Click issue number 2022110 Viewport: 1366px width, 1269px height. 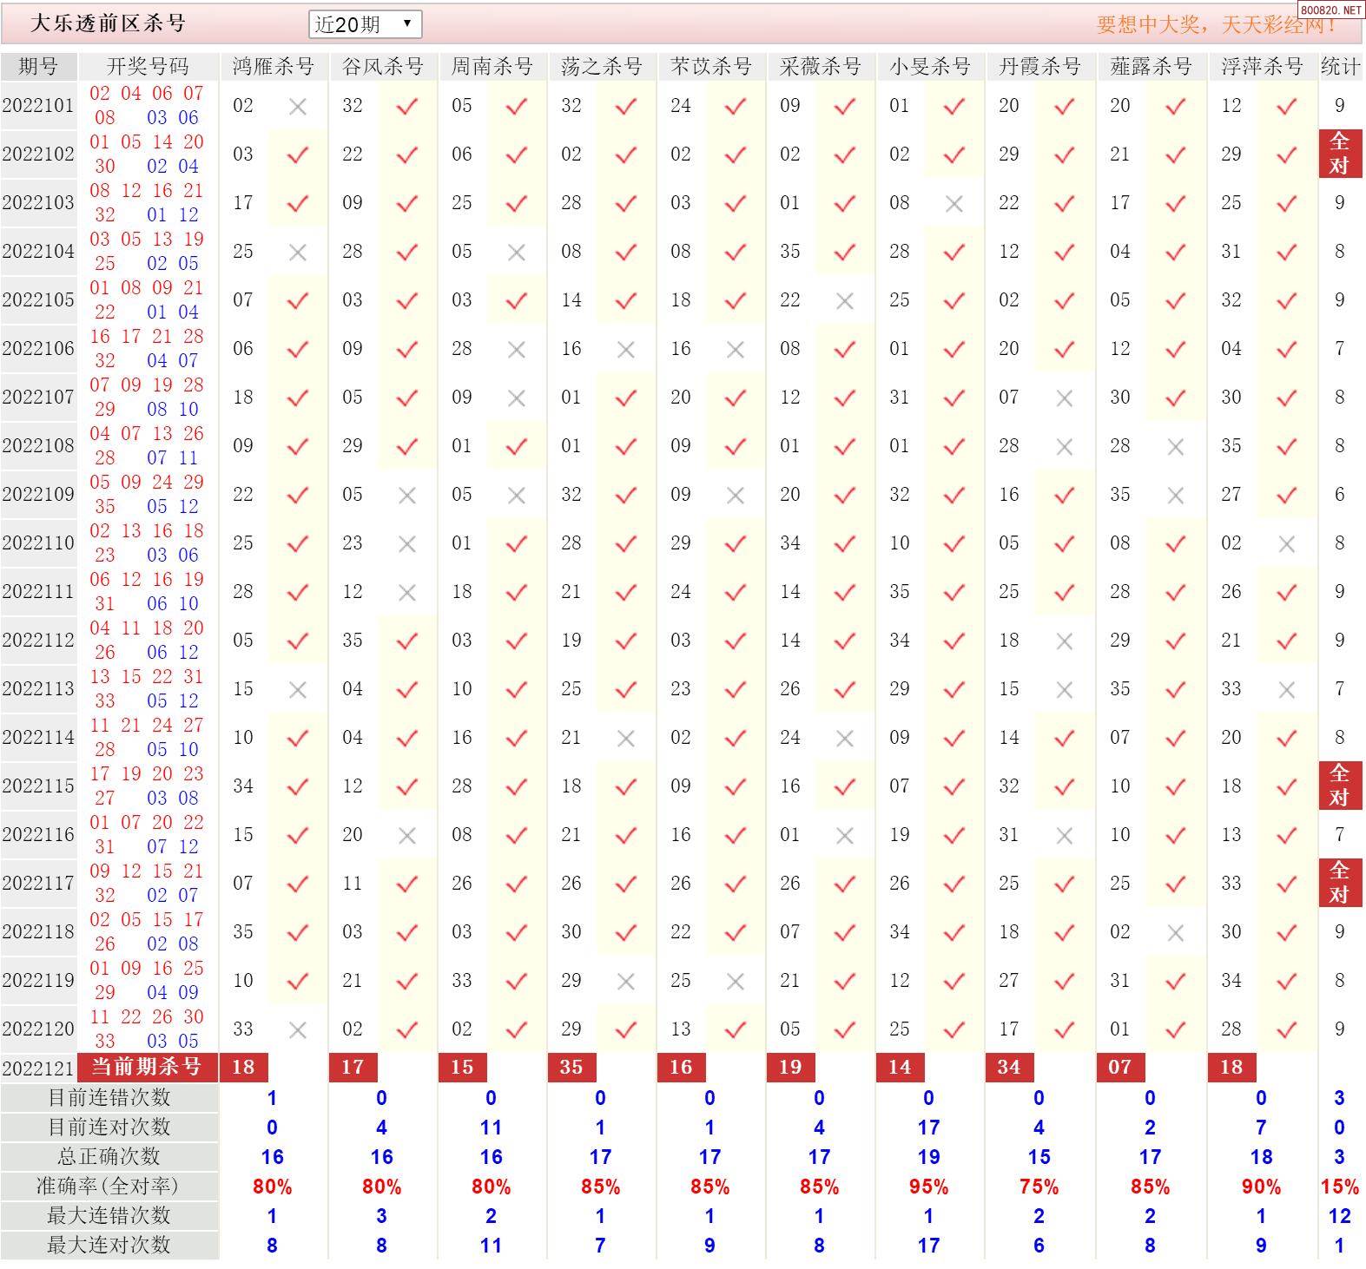pyautogui.click(x=38, y=543)
